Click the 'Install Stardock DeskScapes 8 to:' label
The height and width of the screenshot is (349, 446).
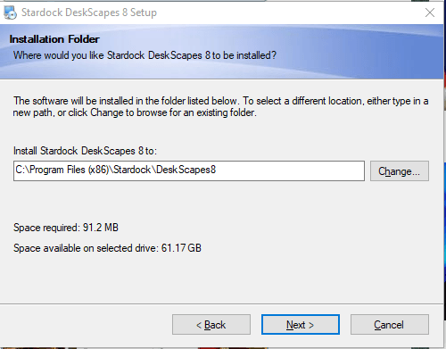tap(85, 151)
